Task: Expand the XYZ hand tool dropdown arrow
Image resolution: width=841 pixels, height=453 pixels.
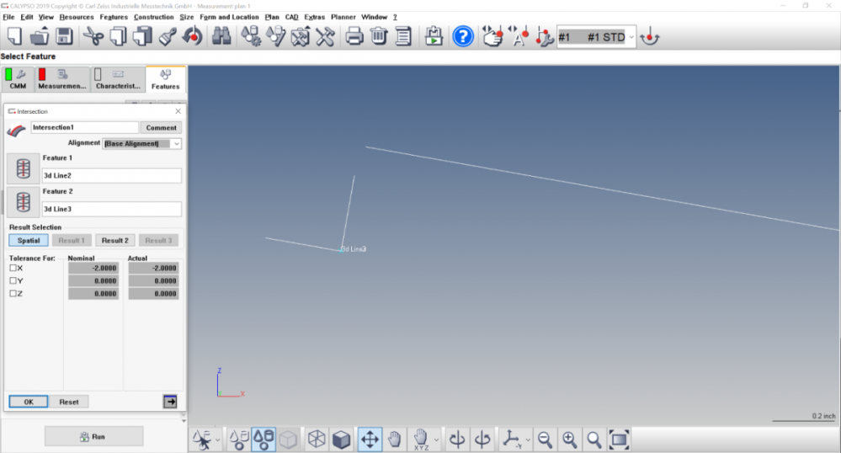Action: 436,440
